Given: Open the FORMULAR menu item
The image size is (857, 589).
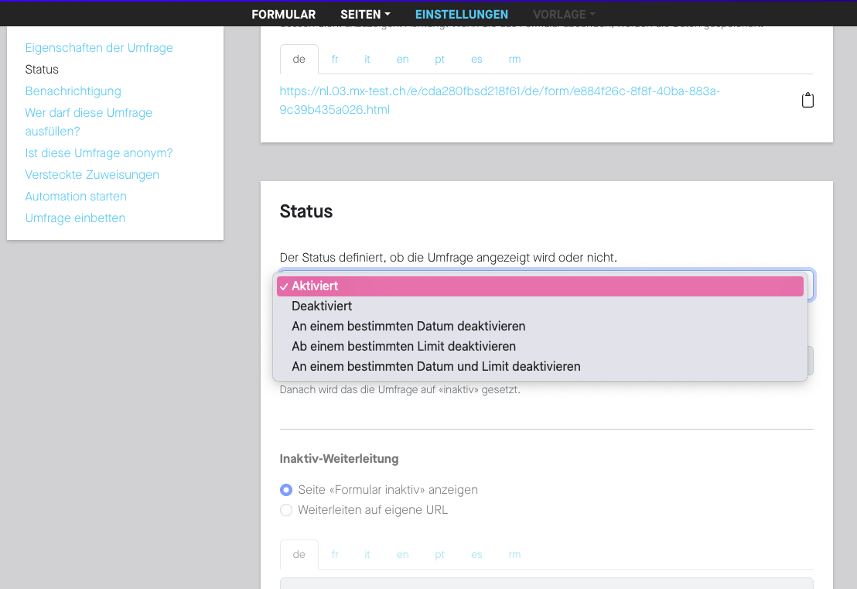Looking at the screenshot, I should click(283, 14).
